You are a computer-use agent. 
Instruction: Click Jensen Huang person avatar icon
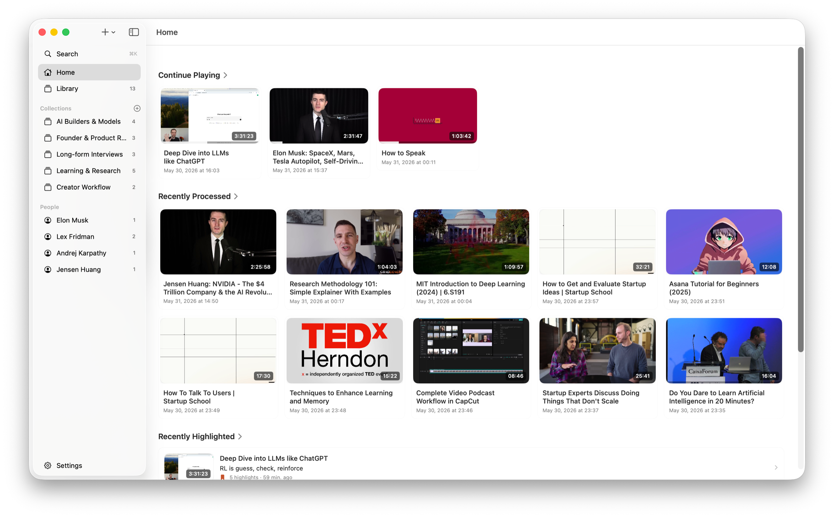tap(48, 270)
